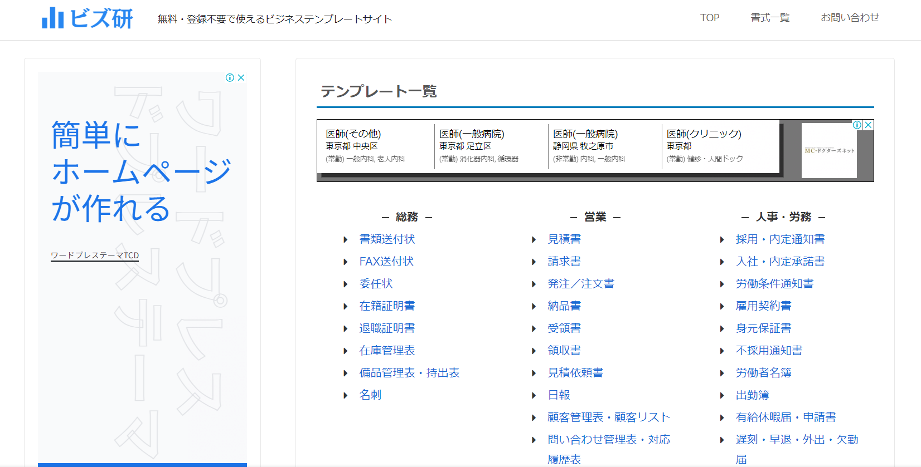This screenshot has height=467, width=921.
Task: Open the ワードプレステーマTCD ad link
Action: pyautogui.click(x=95, y=255)
